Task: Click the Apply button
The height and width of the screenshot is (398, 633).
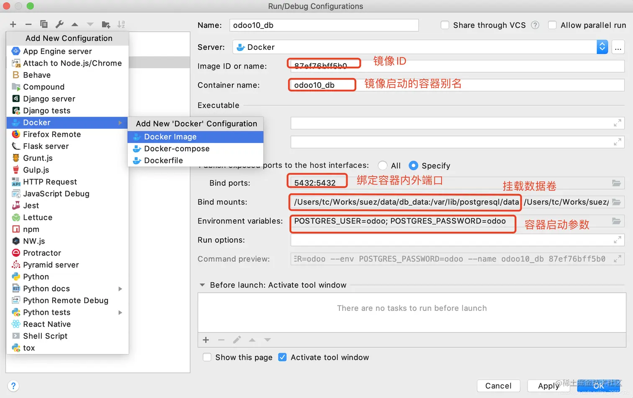Action: tap(548, 386)
